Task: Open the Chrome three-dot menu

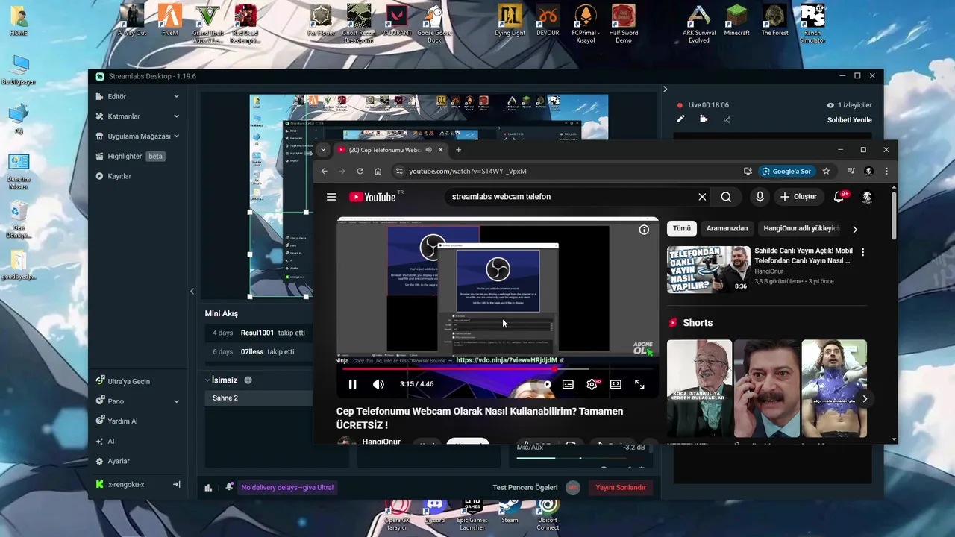Action: [x=886, y=171]
